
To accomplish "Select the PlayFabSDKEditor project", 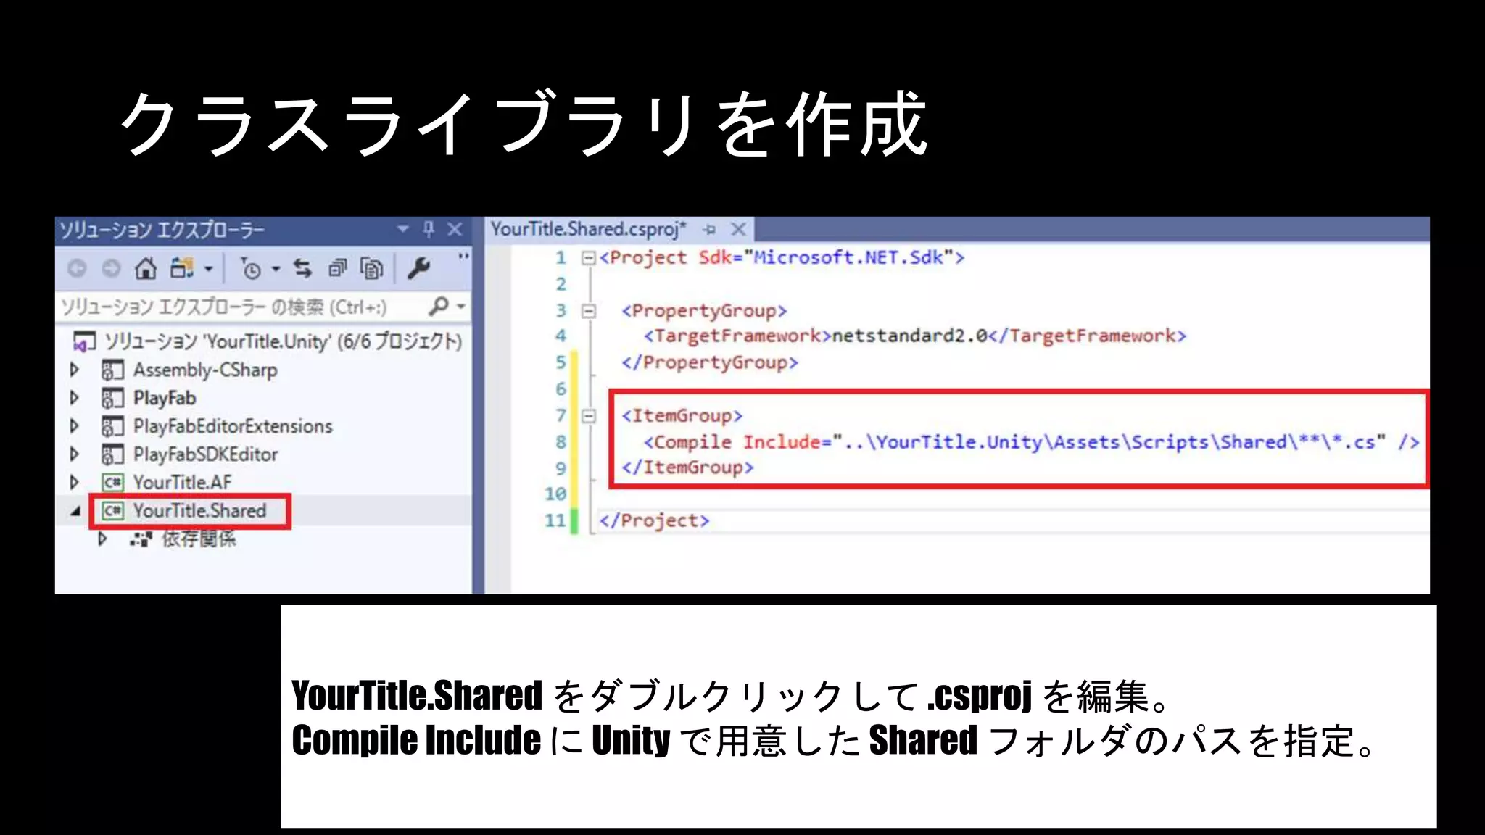I will pyautogui.click(x=205, y=454).
